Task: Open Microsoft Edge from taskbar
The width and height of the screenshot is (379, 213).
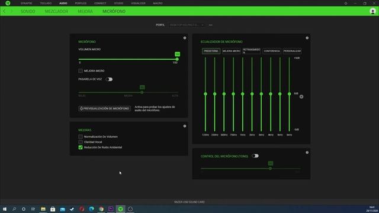Action: coord(91,209)
